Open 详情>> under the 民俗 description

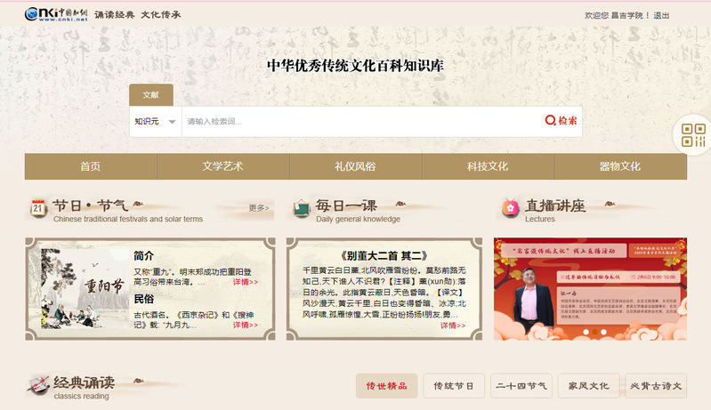246,325
